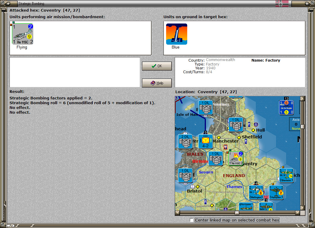
Task: Select the Wellington bomber unit
Action: pos(256,192)
